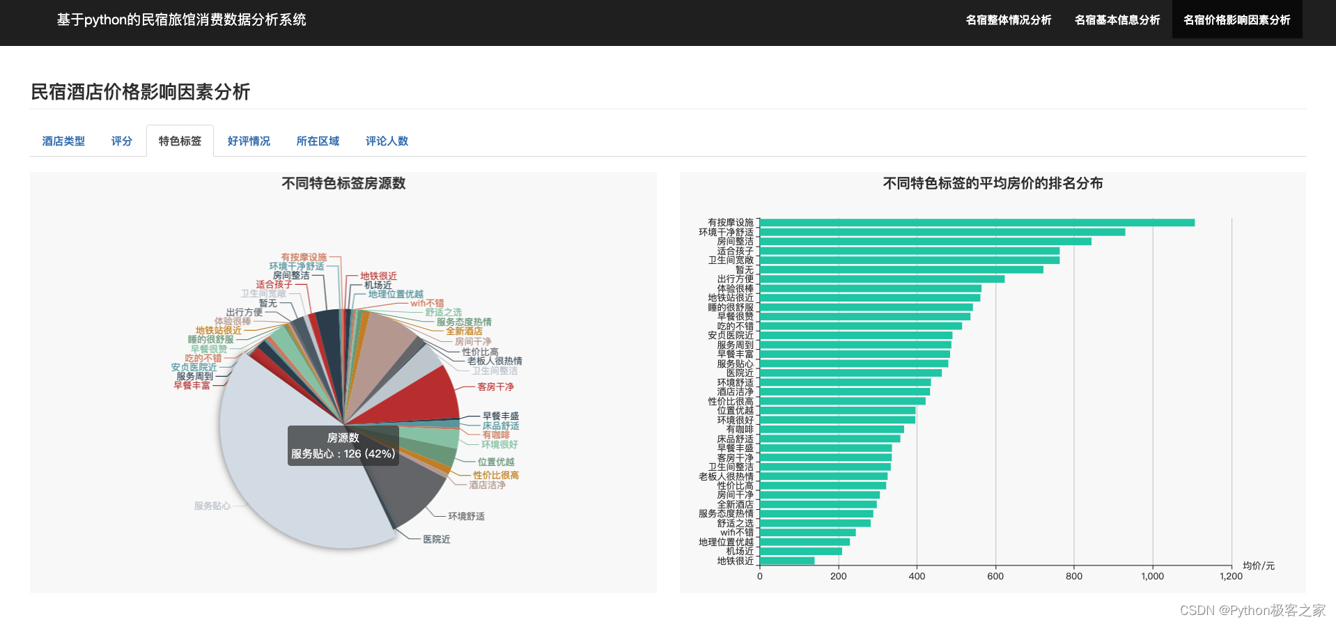Click the 有按摩设施 bar in the price ranking chart
This screenshot has width=1336, height=624.
pyautogui.click(x=977, y=223)
